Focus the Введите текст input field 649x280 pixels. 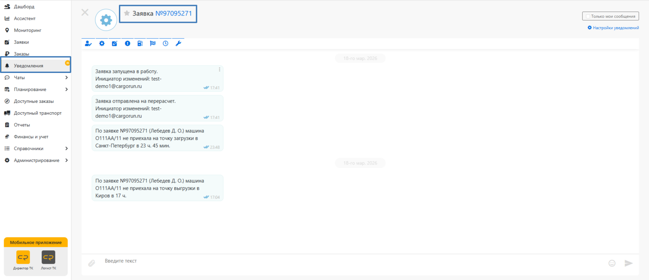pos(353,261)
